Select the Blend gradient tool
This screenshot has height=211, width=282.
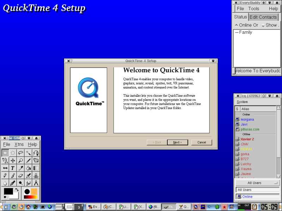(36, 168)
